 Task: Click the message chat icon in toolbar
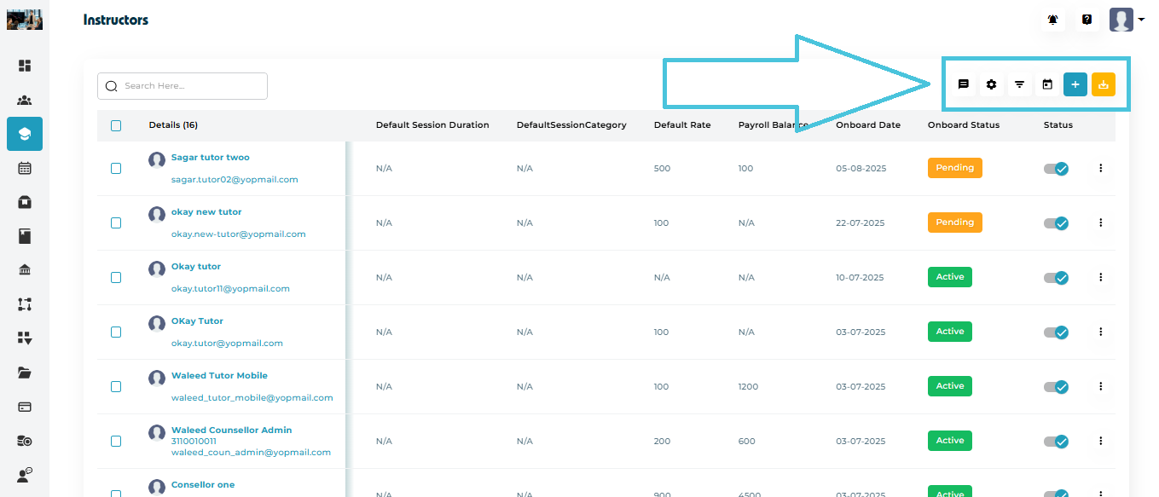963,84
